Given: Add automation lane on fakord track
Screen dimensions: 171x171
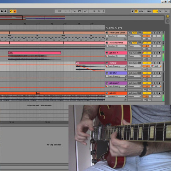Looking at the screenshot, I should click(125, 69).
